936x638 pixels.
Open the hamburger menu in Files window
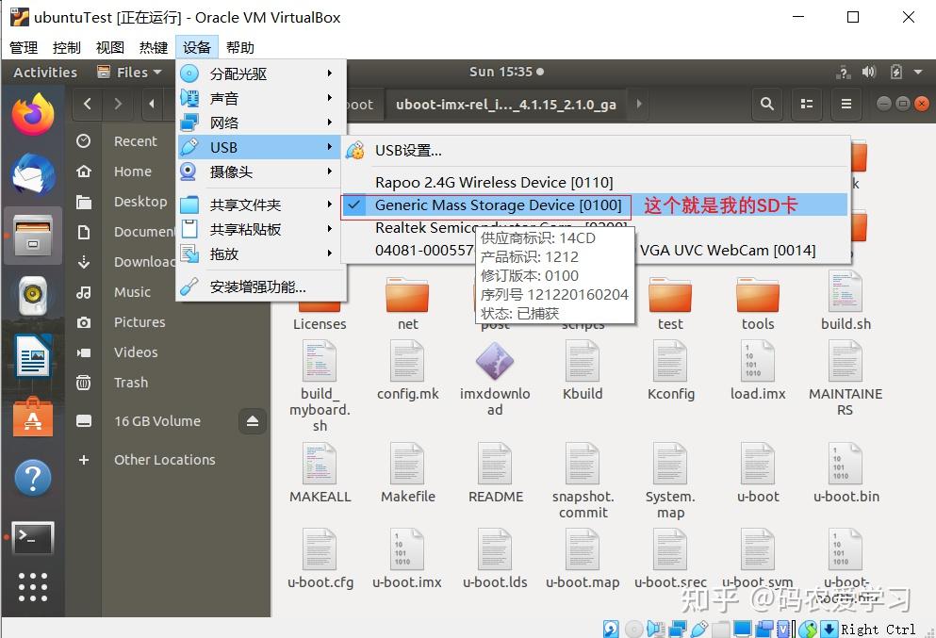tap(846, 105)
